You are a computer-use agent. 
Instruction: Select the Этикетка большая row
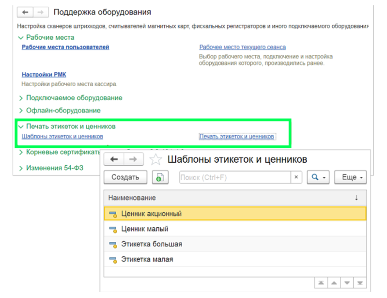(235, 244)
